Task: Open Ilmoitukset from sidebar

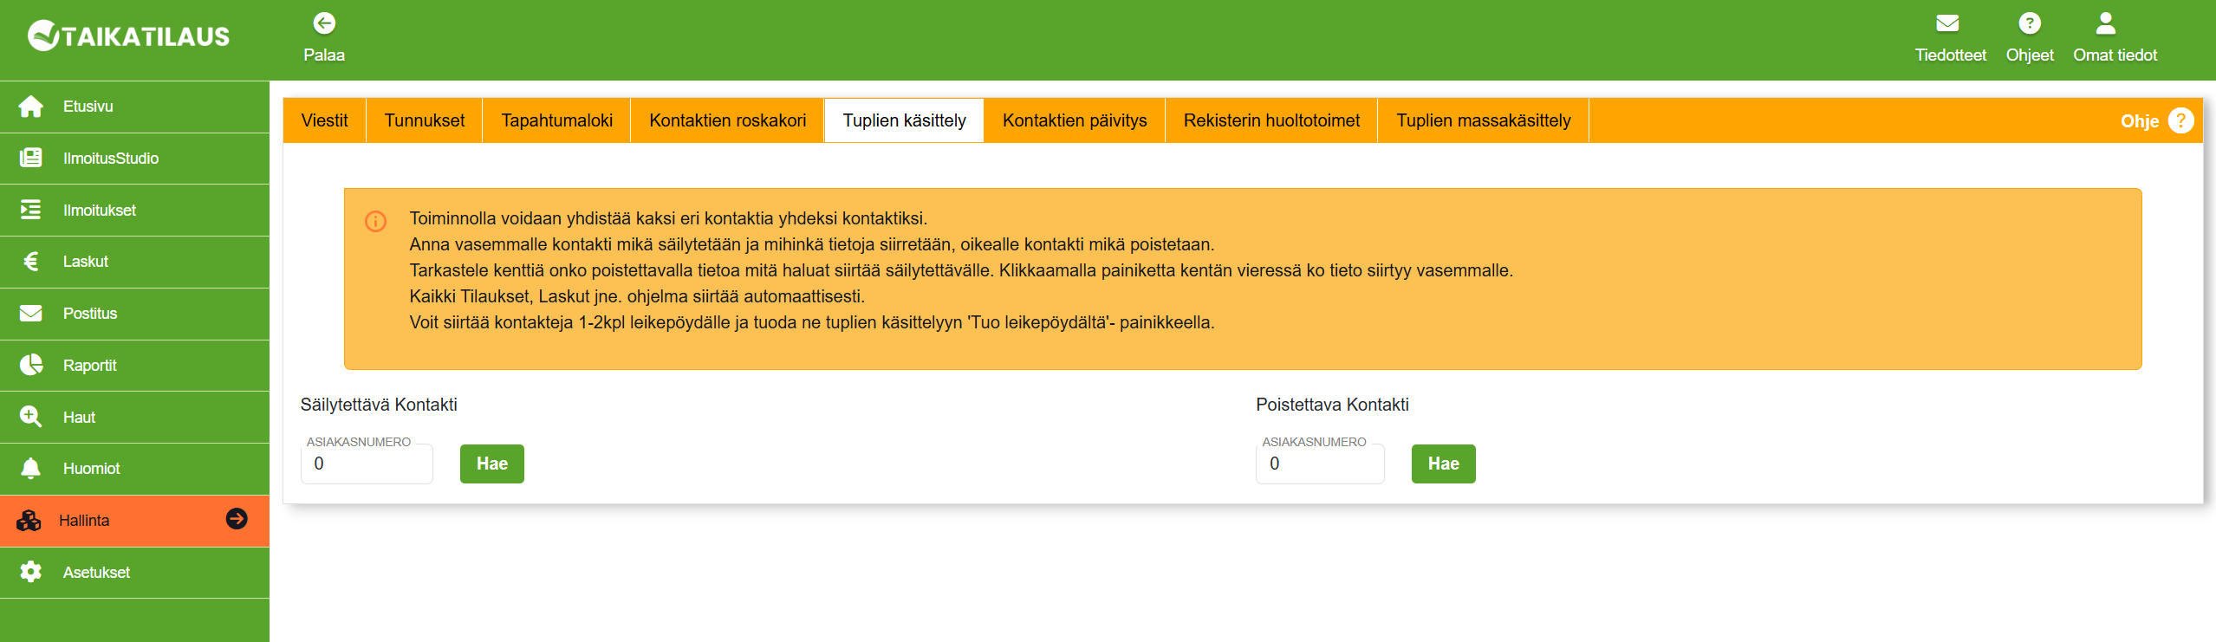Action: point(134,211)
